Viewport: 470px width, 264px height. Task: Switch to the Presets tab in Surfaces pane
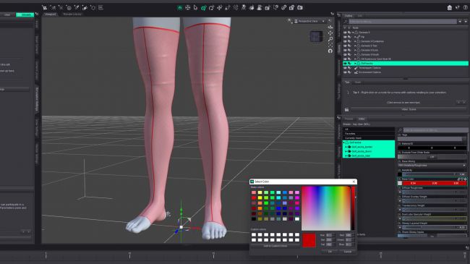pos(349,119)
